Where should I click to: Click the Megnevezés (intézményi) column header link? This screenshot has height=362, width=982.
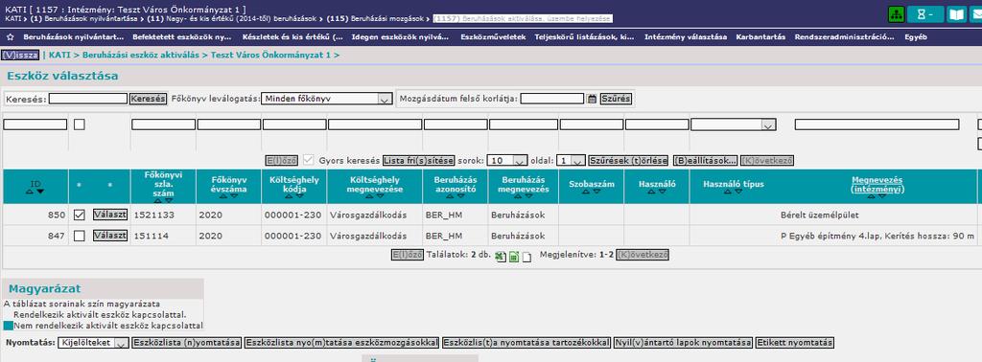[x=877, y=184]
